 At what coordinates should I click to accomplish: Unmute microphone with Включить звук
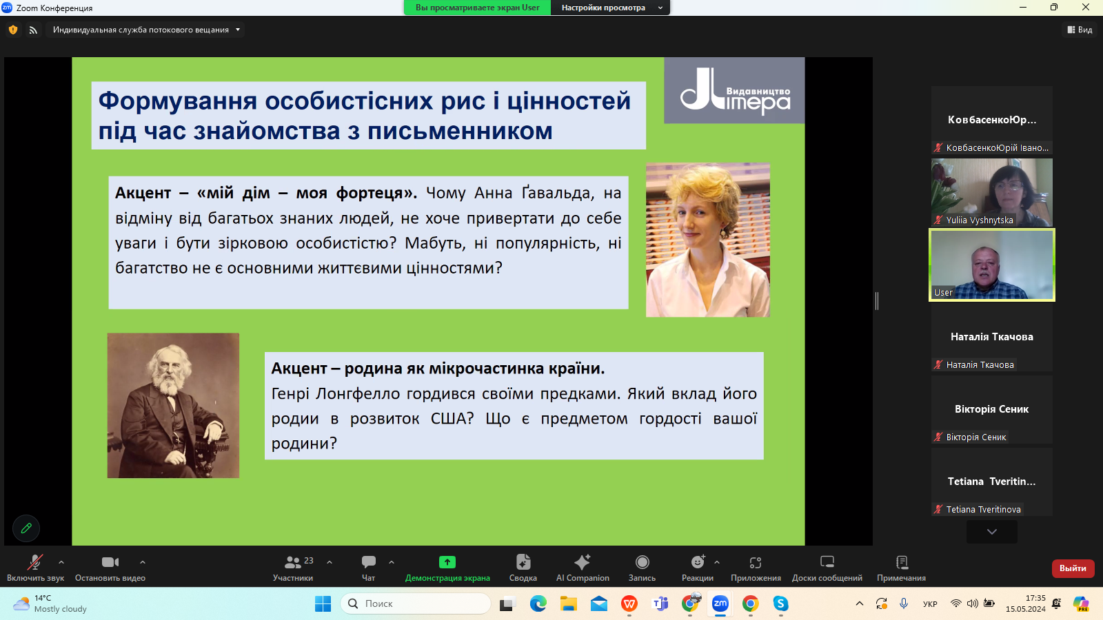click(x=35, y=568)
